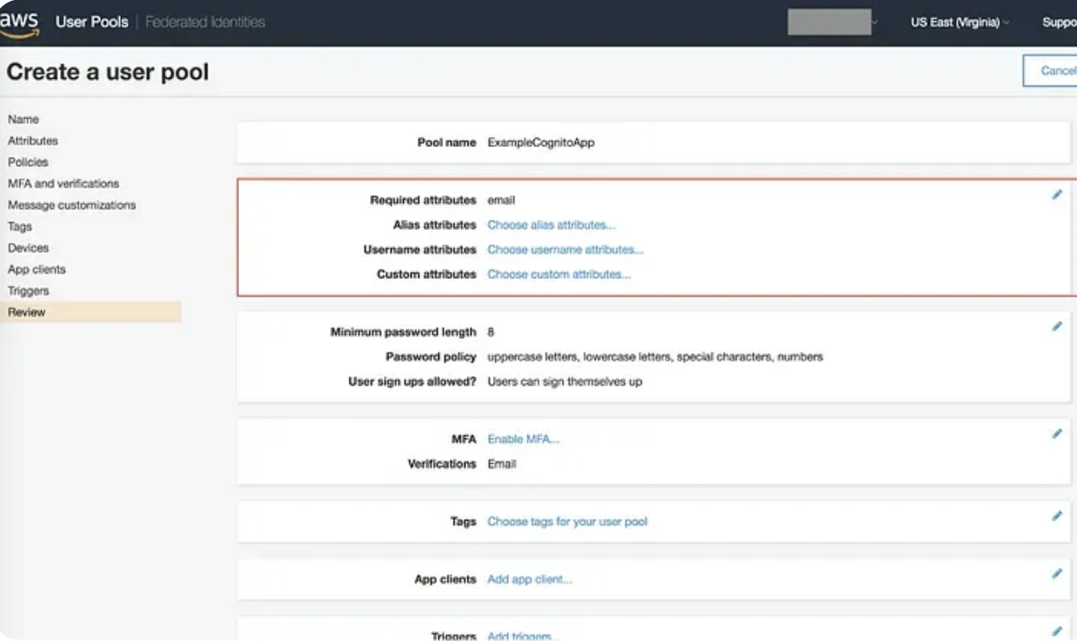Edit Triggers section pencil icon
Viewport: 1077px width, 642px height.
[x=1056, y=631]
